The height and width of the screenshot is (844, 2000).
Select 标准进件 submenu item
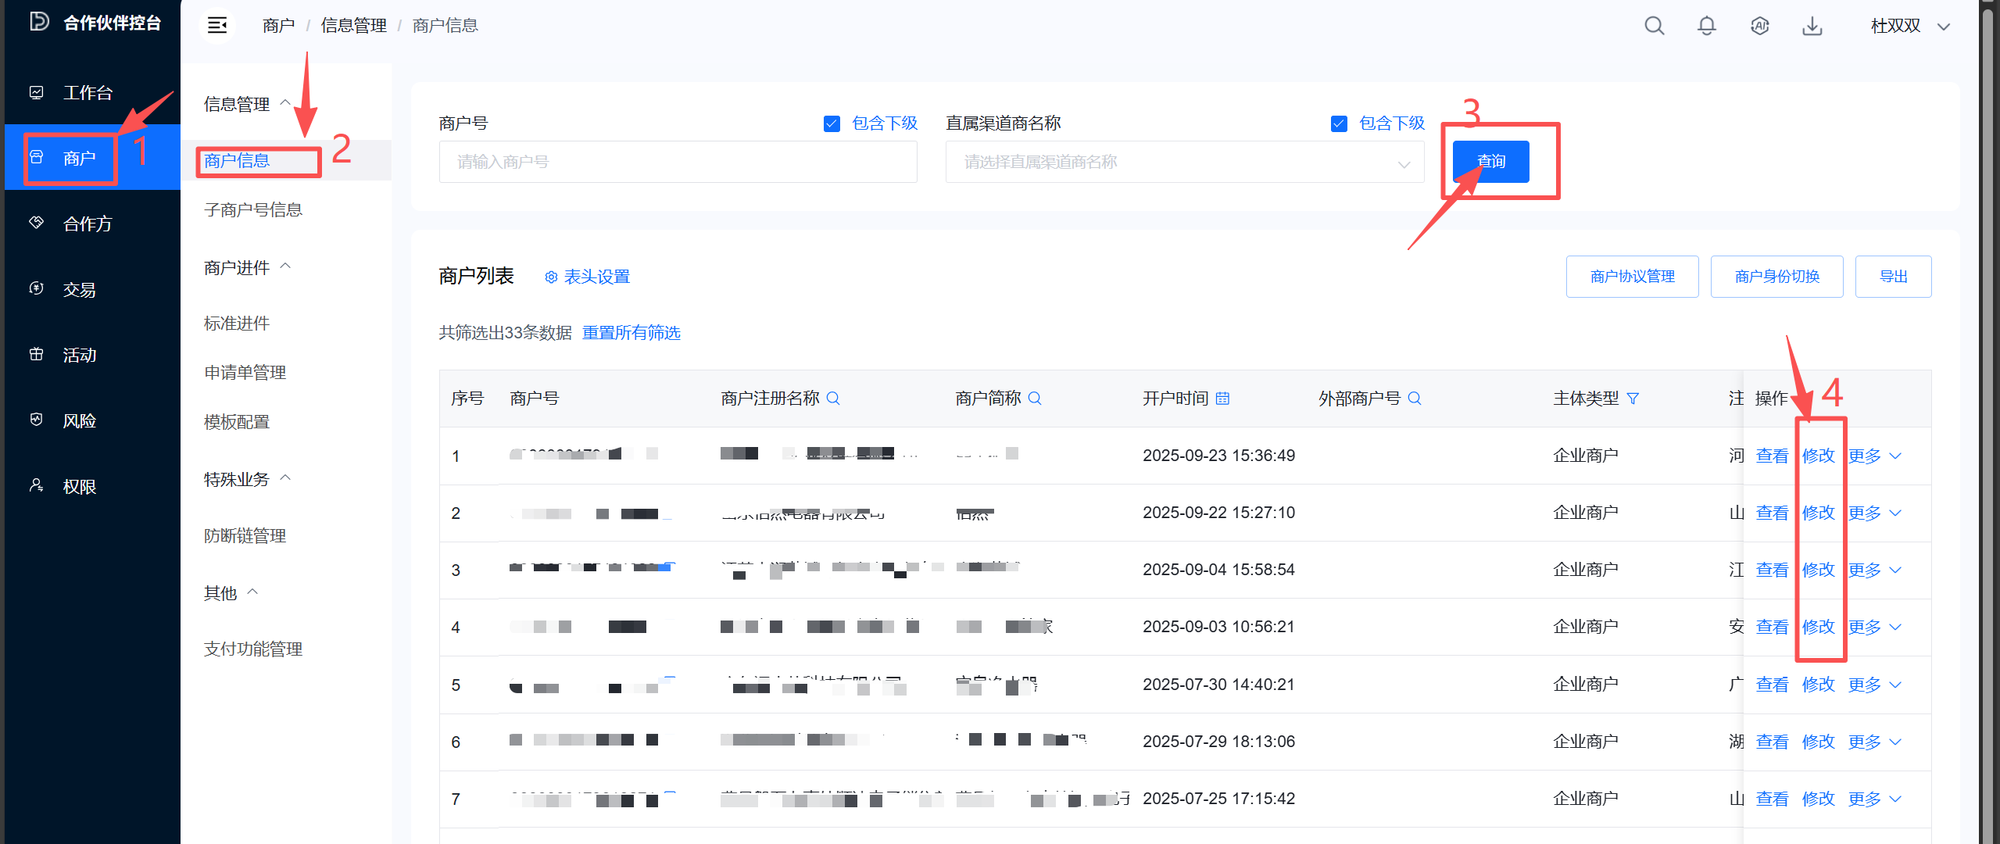tap(237, 323)
